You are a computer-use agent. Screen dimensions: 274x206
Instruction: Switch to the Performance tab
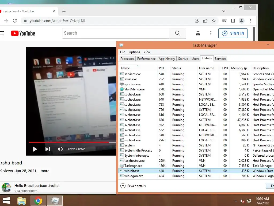pos(146,59)
